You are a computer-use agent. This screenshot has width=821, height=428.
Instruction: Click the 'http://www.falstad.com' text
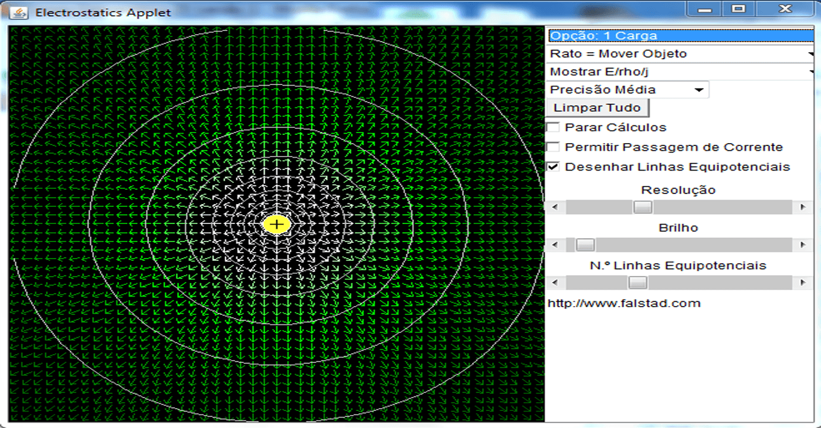pyautogui.click(x=624, y=303)
